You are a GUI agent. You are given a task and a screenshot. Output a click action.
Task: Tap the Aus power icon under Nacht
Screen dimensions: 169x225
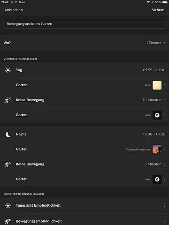click(x=157, y=180)
